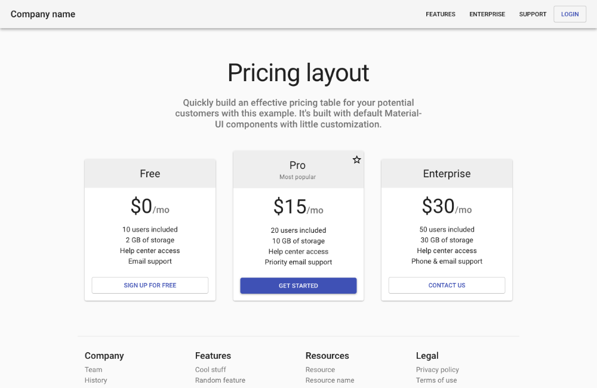Click the star icon on Pro card
This screenshot has width=597, height=388.
356,159
